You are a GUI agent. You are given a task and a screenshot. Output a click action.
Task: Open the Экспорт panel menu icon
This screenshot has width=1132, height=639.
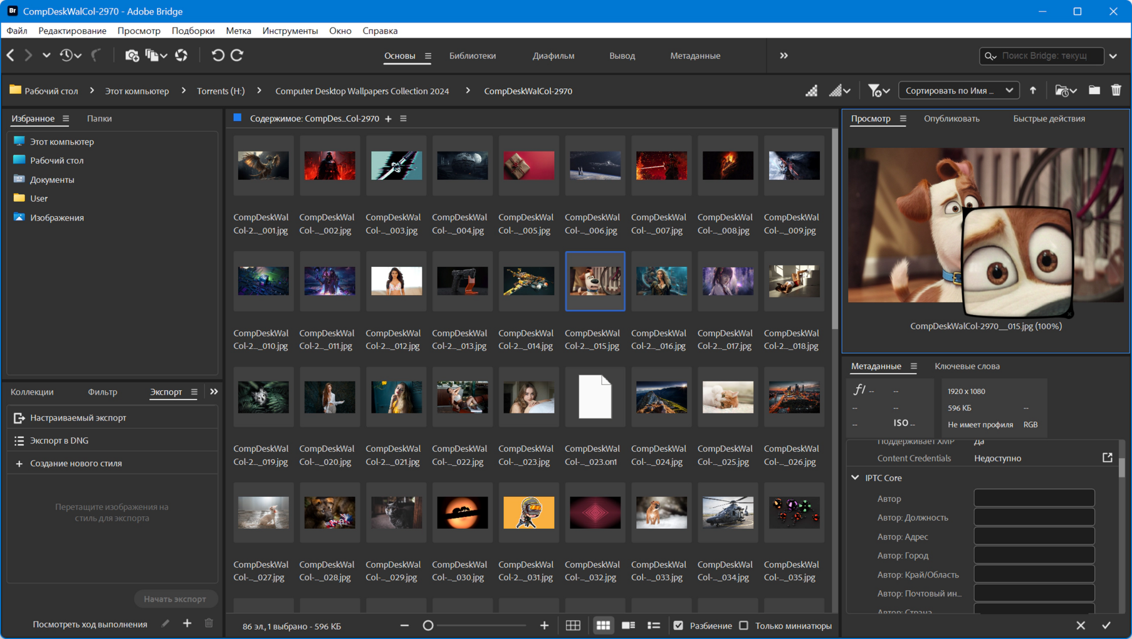tap(194, 392)
